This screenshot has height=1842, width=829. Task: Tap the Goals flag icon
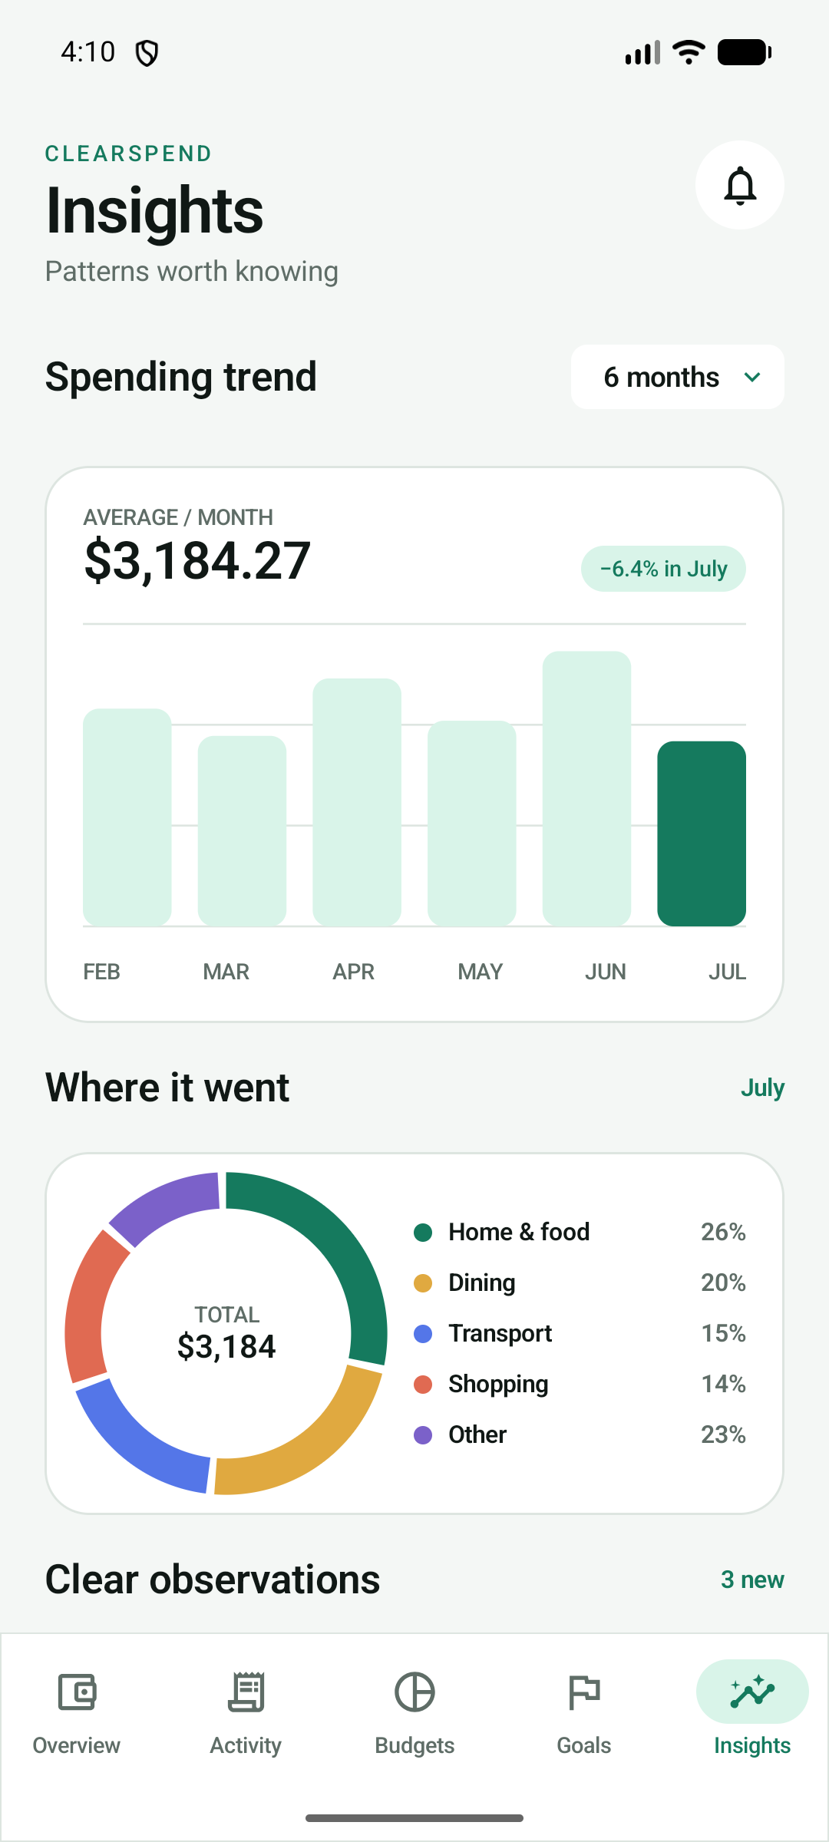(584, 1692)
